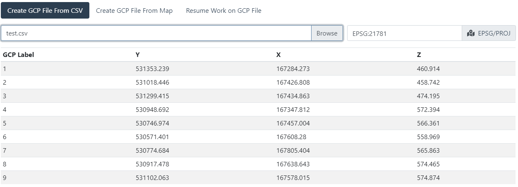Click the Z column header

[x=419, y=55]
